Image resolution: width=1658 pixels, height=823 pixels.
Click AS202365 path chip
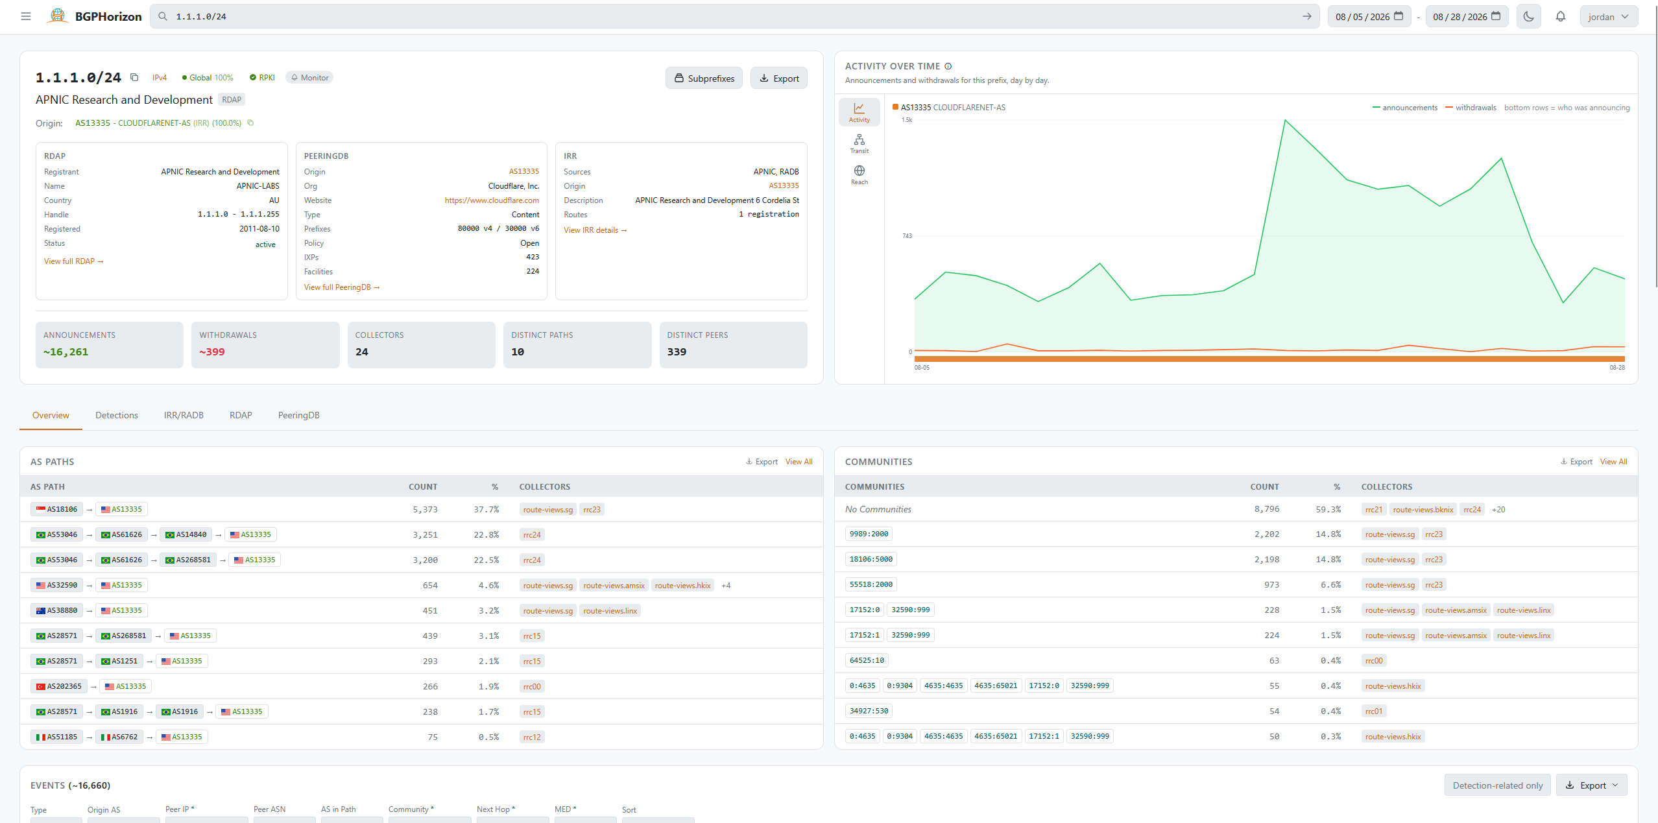coord(58,686)
